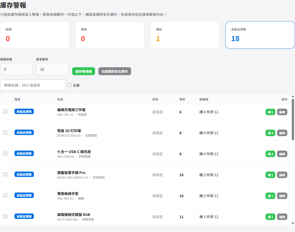Click the 未指定貨架 badge on 限量 3D 打印筆 row
The height and width of the screenshot is (232, 295).
coord(24,133)
